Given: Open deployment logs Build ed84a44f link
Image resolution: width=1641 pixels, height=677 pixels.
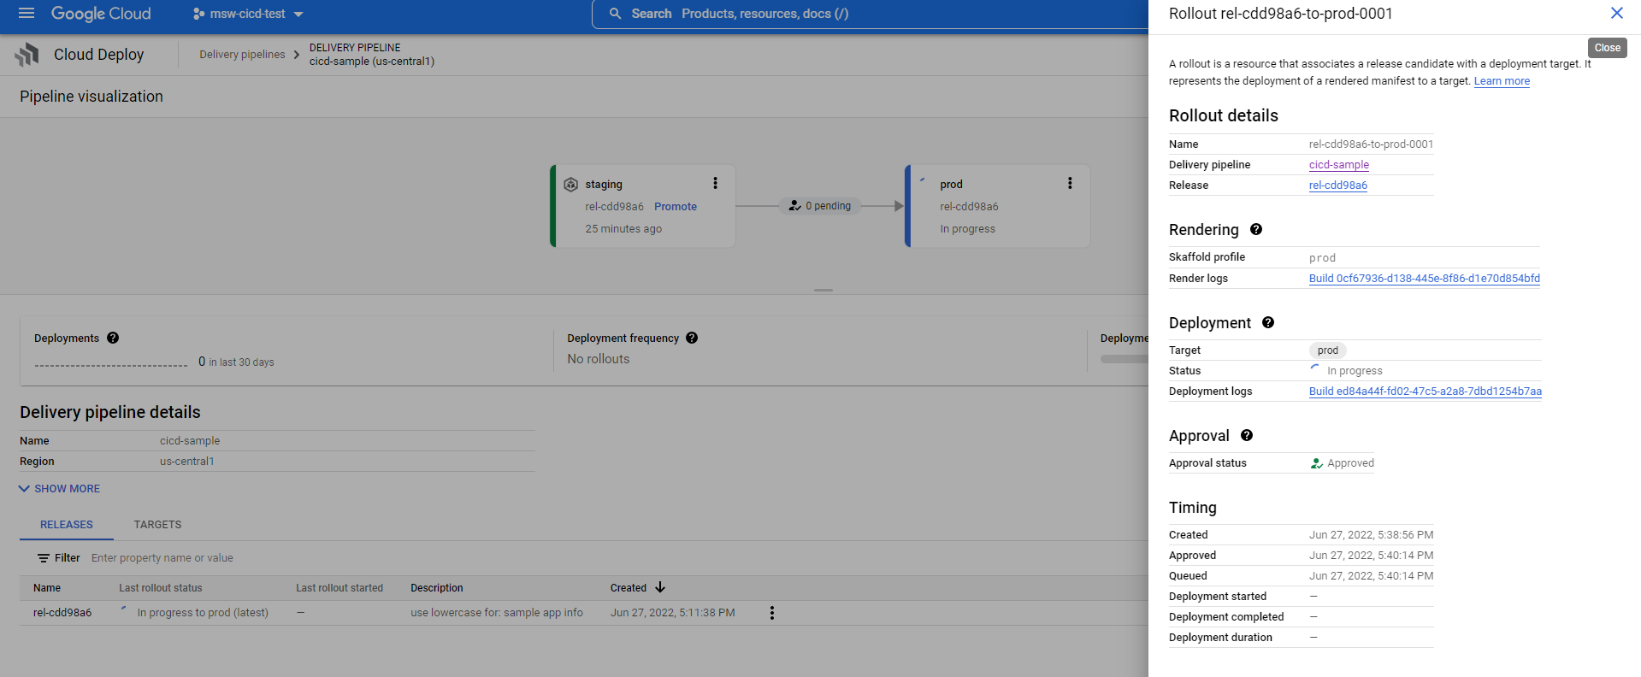Looking at the screenshot, I should 1425,391.
